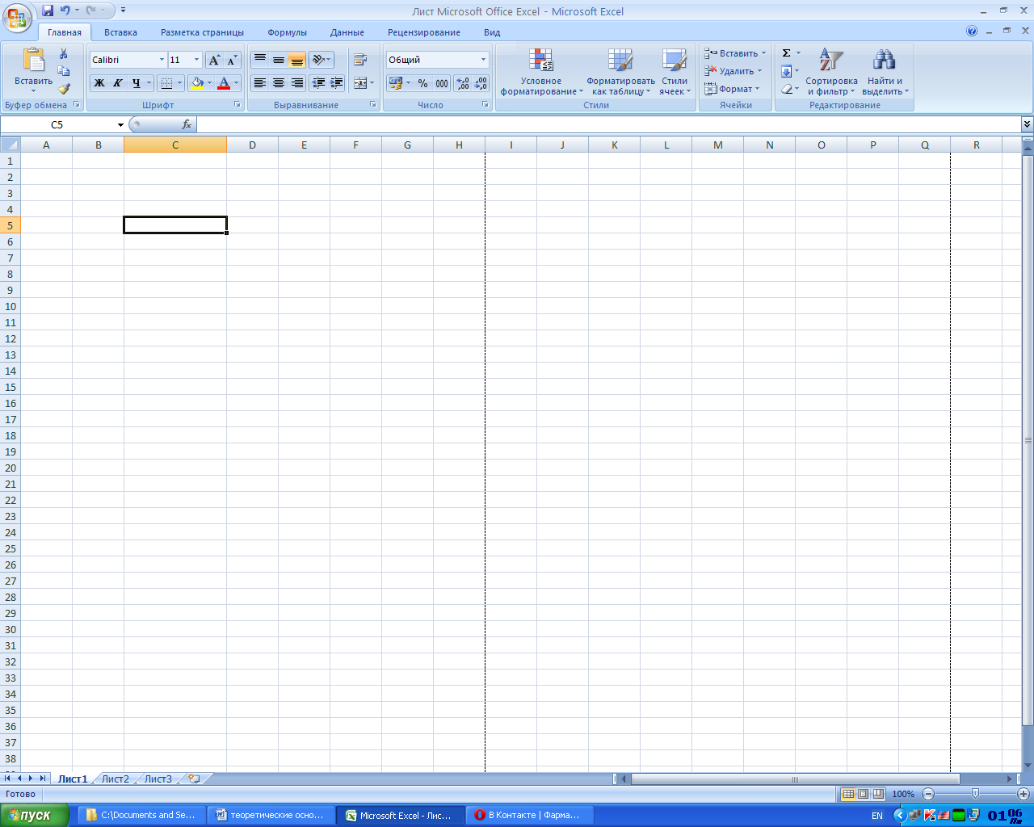Decrease decimal places
Screen dimensions: 1034x827
[481, 83]
